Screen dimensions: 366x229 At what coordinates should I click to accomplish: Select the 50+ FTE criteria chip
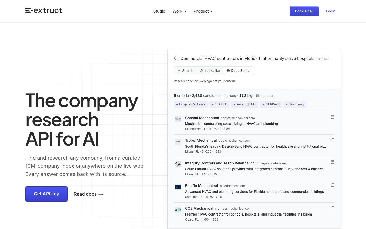[219, 104]
